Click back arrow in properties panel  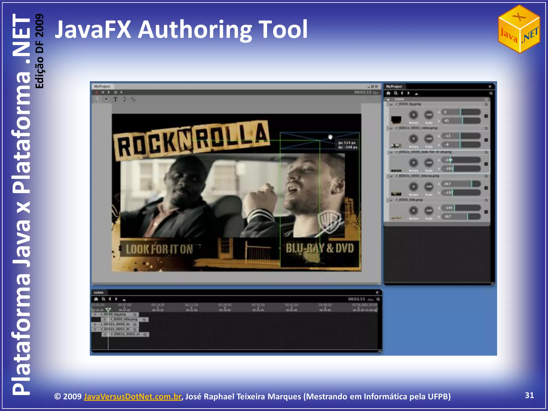402,93
